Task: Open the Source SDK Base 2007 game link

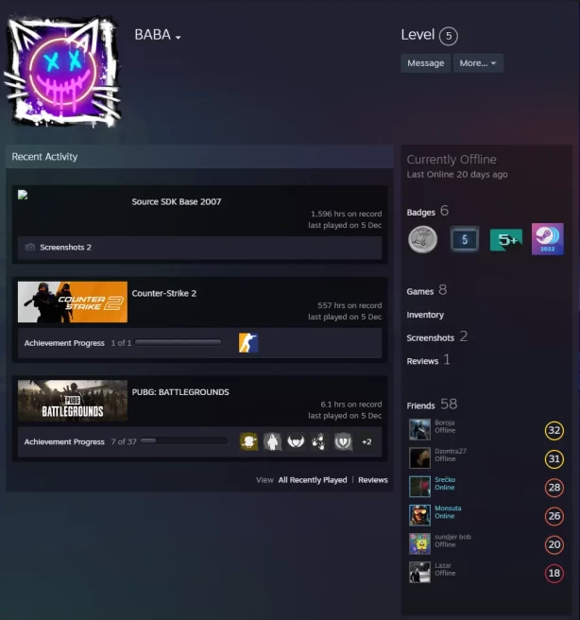Action: point(177,201)
